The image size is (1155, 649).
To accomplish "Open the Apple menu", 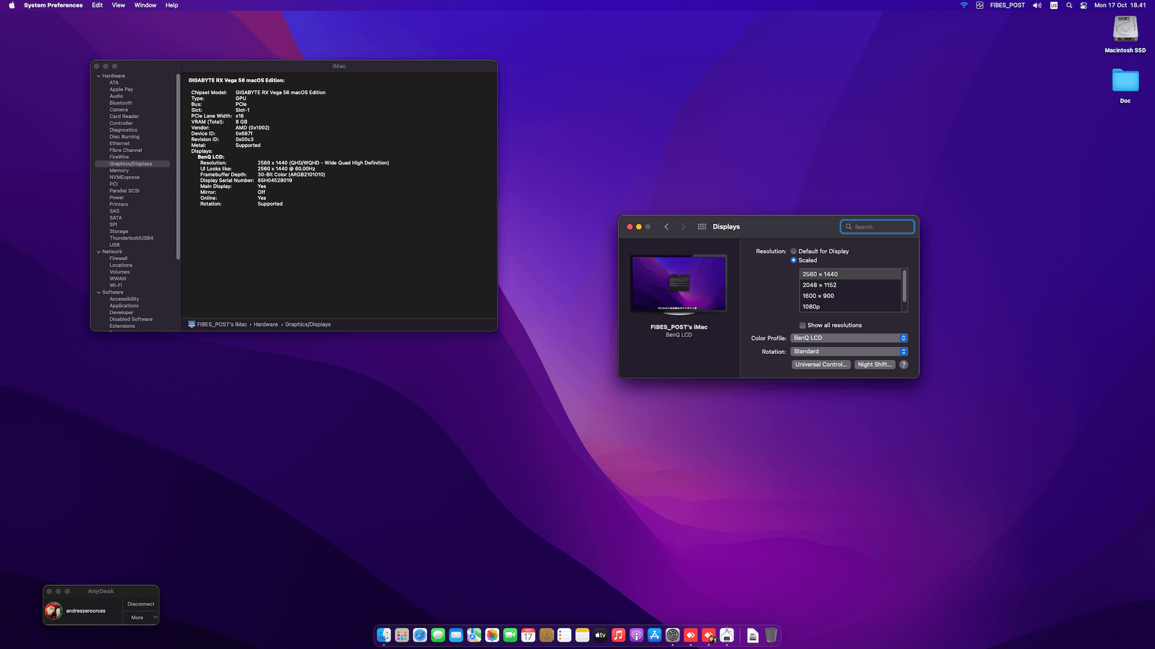I will click(11, 5).
